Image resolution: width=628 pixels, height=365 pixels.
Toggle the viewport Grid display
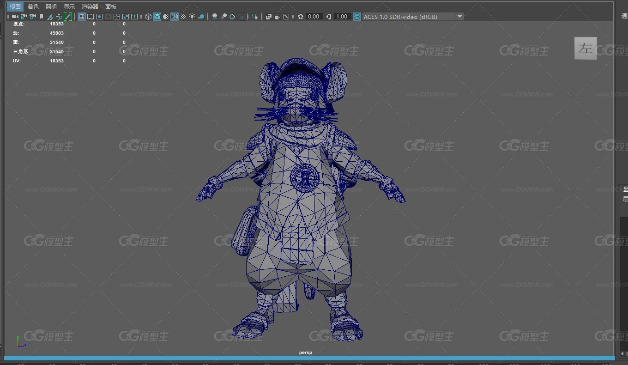82,17
